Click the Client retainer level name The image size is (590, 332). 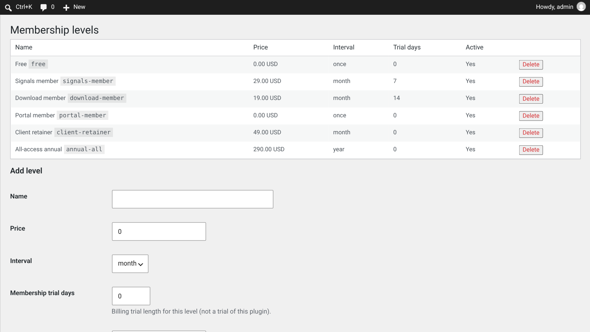(34, 132)
